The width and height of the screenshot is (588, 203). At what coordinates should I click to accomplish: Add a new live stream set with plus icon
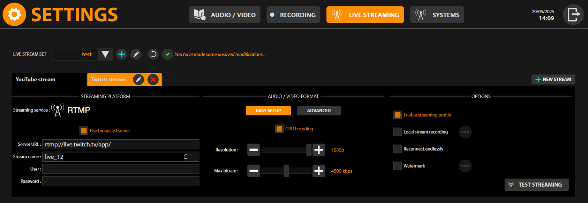[x=121, y=54]
